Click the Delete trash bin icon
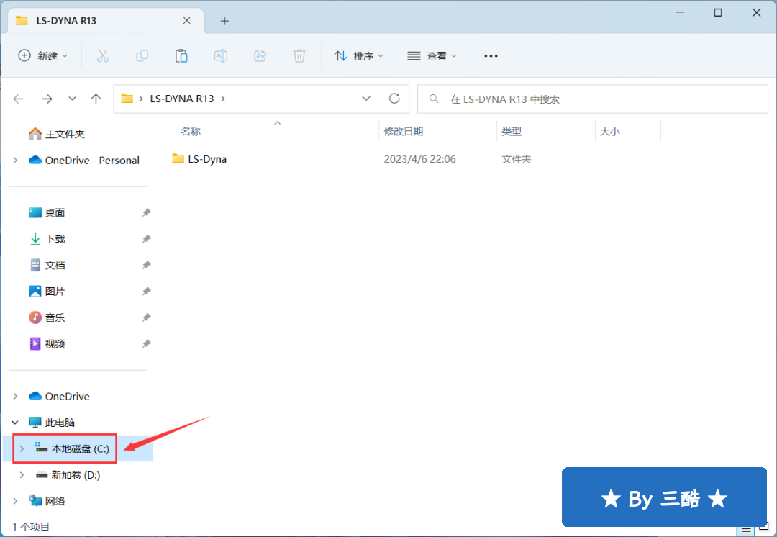Viewport: 777px width, 537px height. pos(299,56)
